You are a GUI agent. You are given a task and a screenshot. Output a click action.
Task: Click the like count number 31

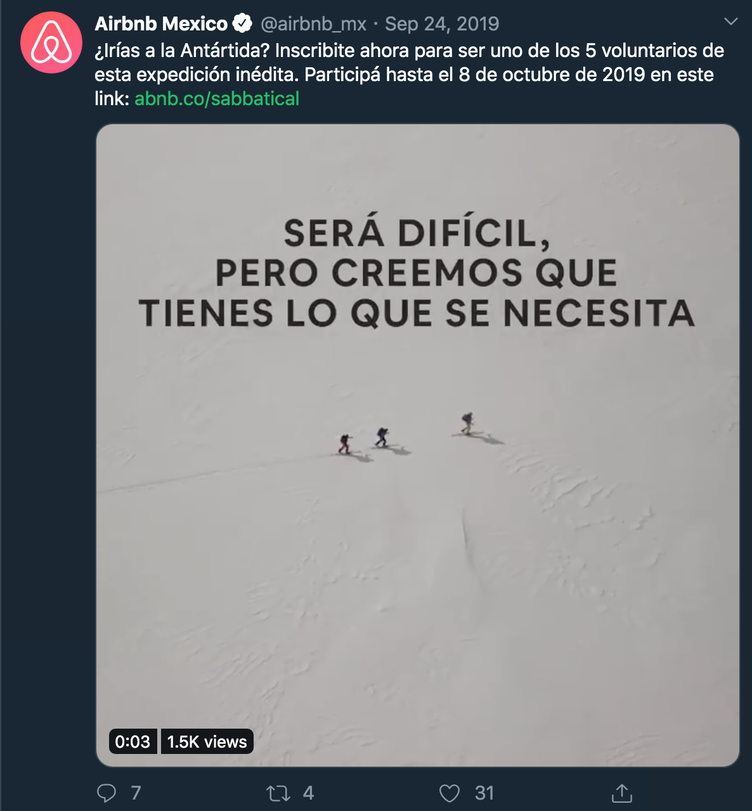coord(484,793)
